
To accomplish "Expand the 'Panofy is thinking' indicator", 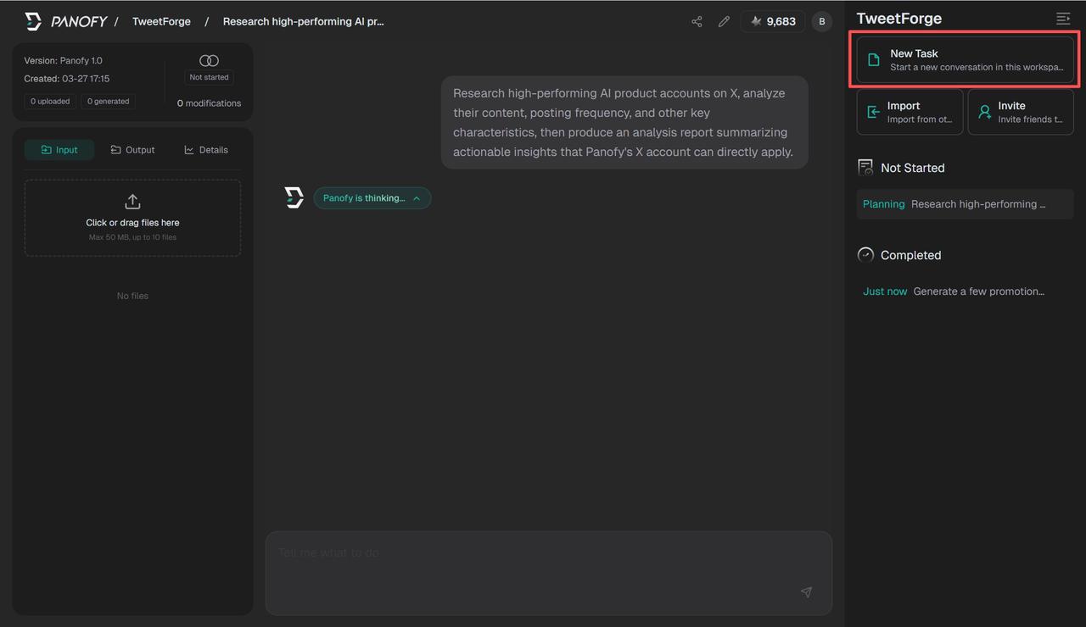I will (x=372, y=198).
